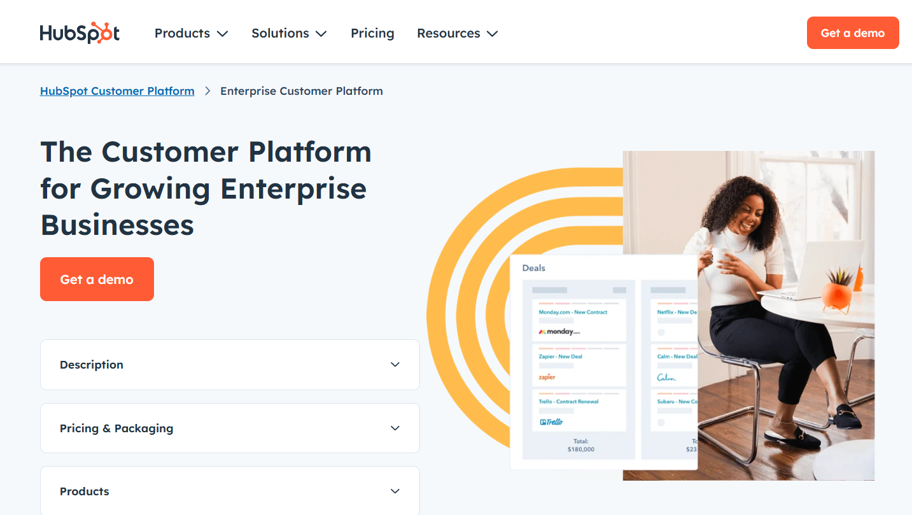Click the Zapier - New Deal card title

560,356
